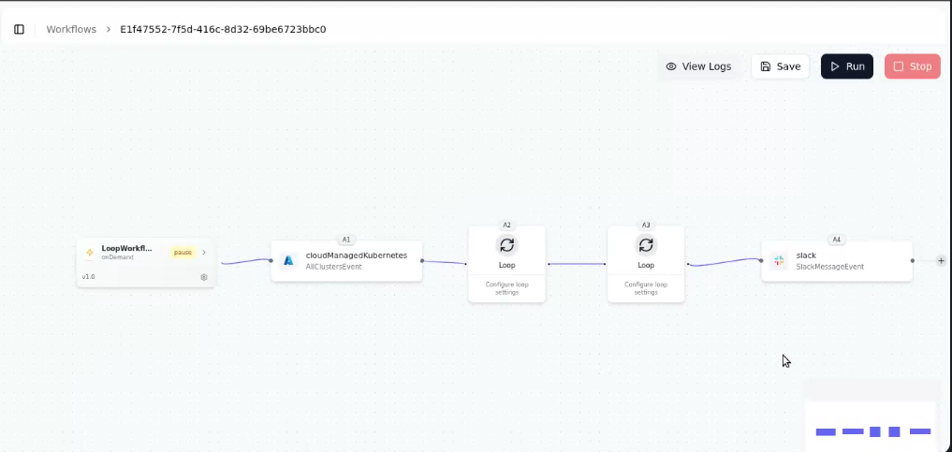Click output connector handle of slack node
Viewport: 952px width, 452px height.
(x=913, y=261)
